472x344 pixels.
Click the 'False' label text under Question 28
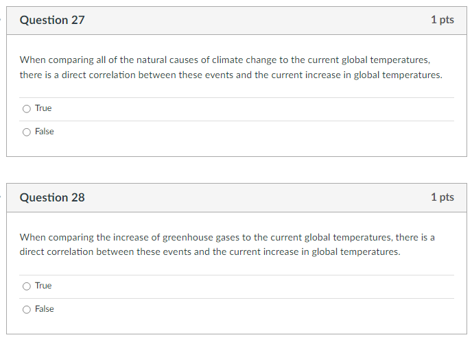(x=45, y=309)
